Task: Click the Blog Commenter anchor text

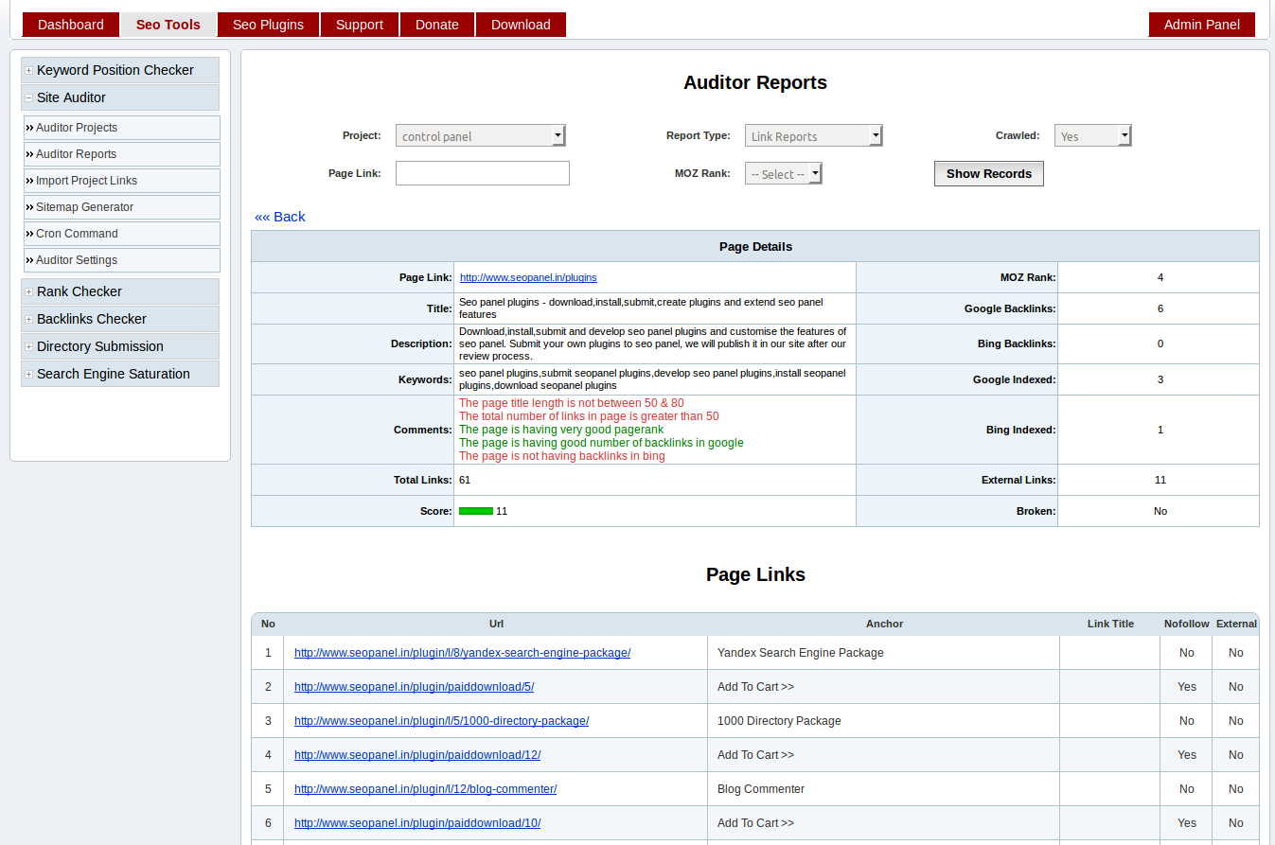Action: coord(761,789)
